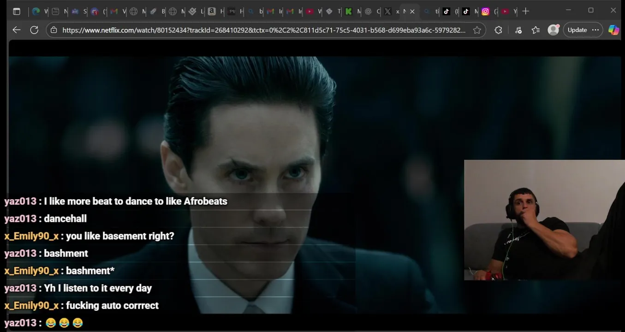
Task: Click yaz013's laughing emoji message
Action: coord(64,323)
